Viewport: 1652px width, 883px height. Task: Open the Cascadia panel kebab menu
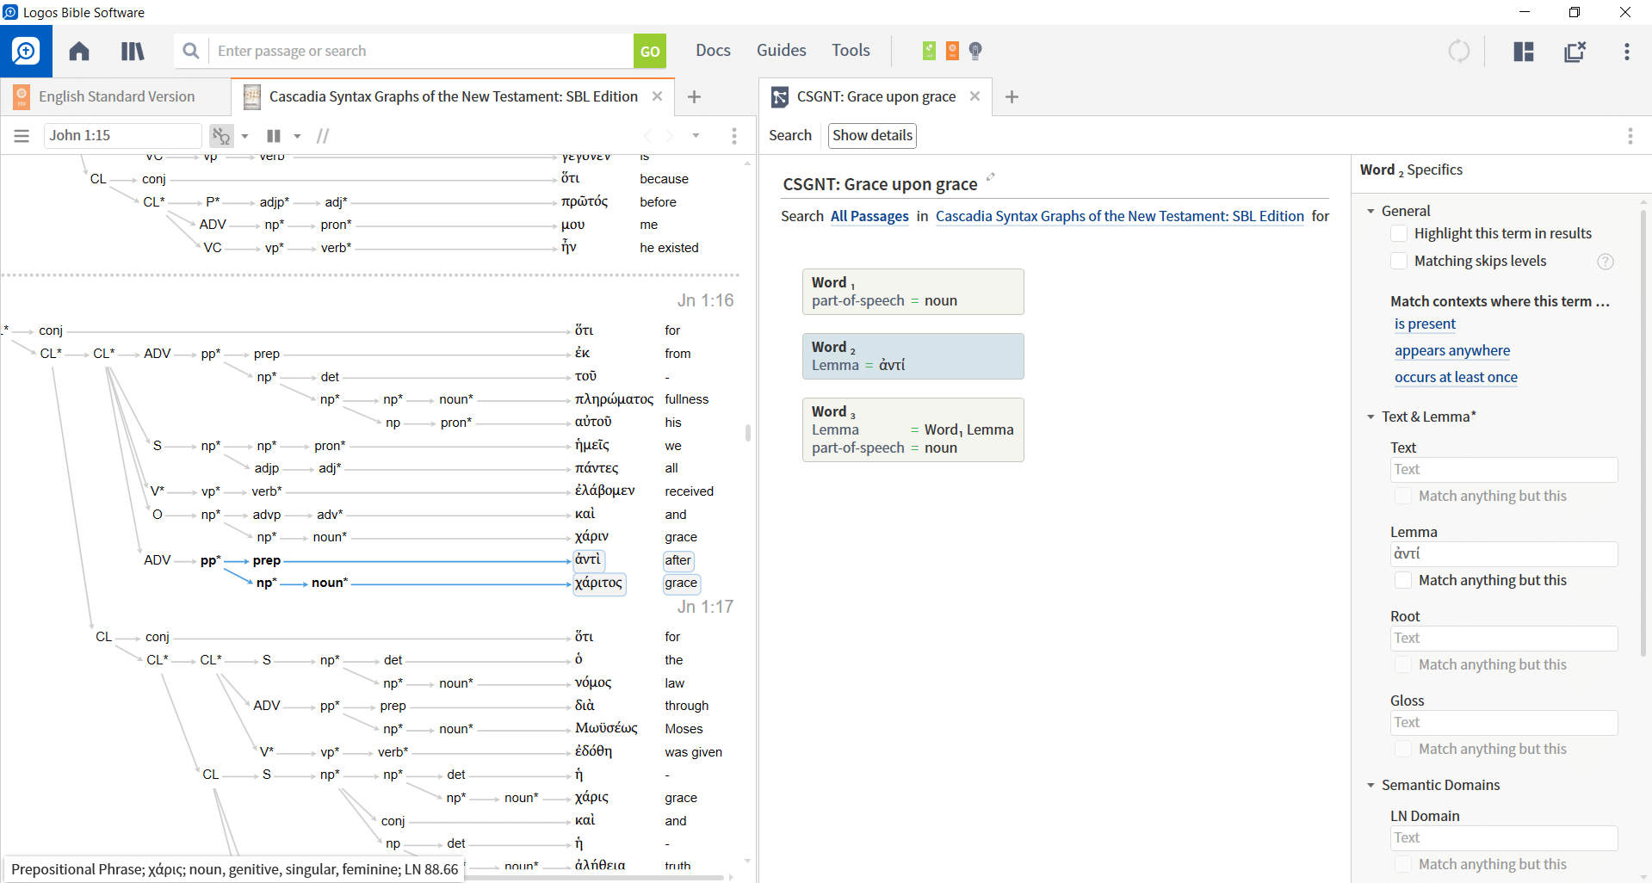(x=733, y=136)
